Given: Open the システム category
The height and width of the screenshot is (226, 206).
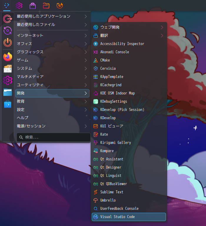Looking at the screenshot, I should (52, 69).
